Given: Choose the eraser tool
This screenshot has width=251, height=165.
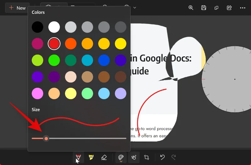Looking at the screenshot, I should click(x=104, y=157).
